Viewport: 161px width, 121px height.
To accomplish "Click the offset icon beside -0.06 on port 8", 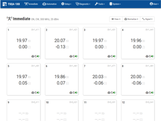I will click(x=144, y=83).
